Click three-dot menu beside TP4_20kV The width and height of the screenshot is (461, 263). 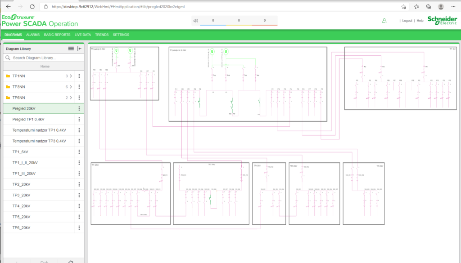(79, 206)
